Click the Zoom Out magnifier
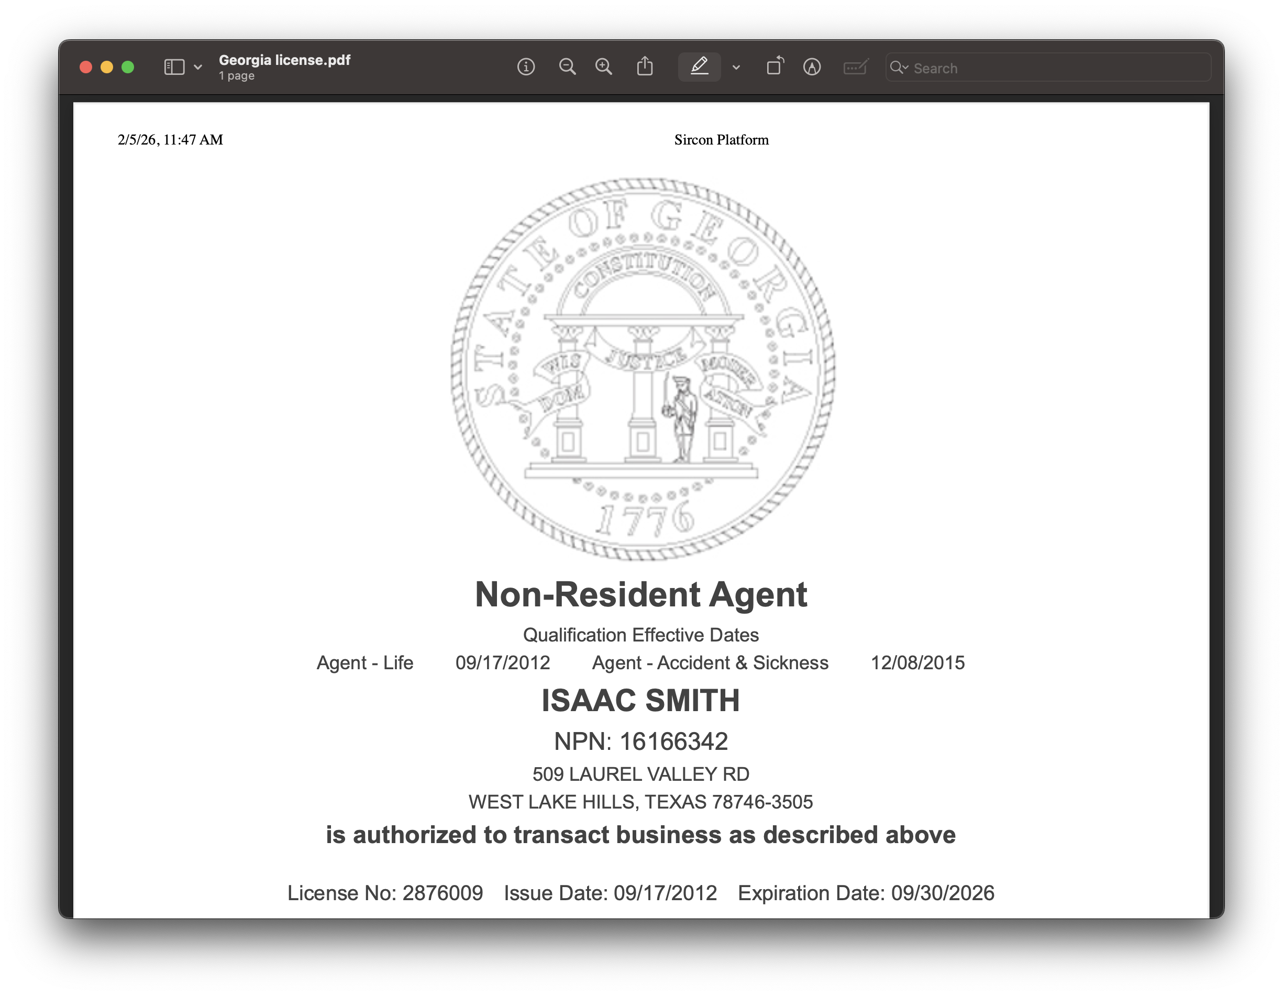The width and height of the screenshot is (1283, 996). (567, 67)
